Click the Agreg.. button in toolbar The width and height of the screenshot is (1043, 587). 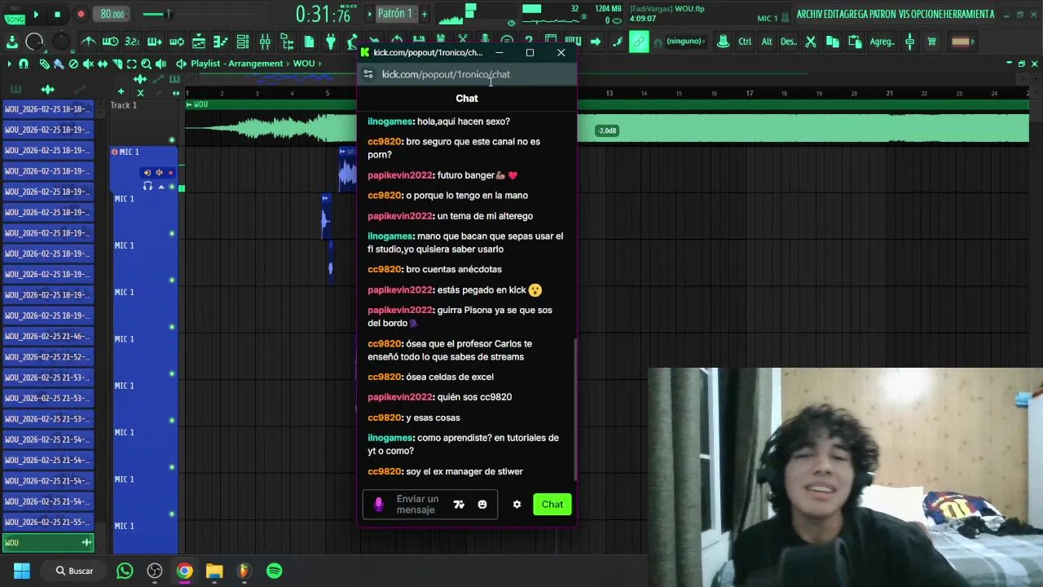click(x=882, y=42)
